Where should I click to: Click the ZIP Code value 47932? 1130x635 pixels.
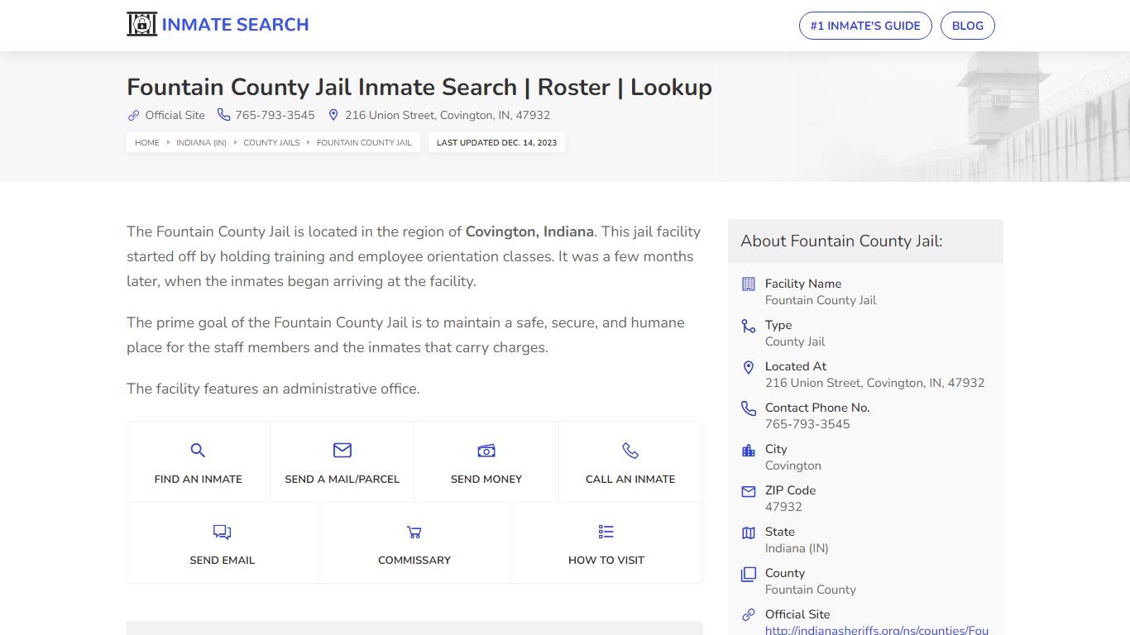[783, 507]
